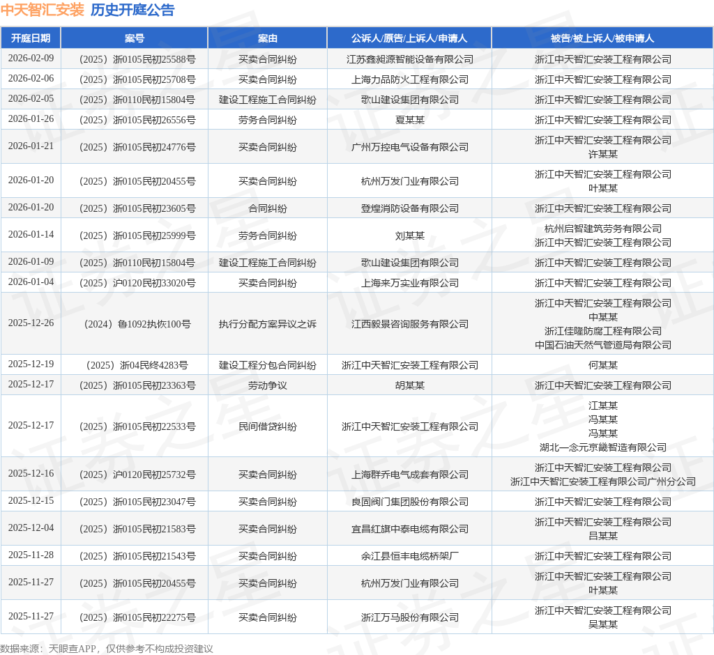Click case number 沪0120民初33020号
714x655 pixels.
pos(137,283)
